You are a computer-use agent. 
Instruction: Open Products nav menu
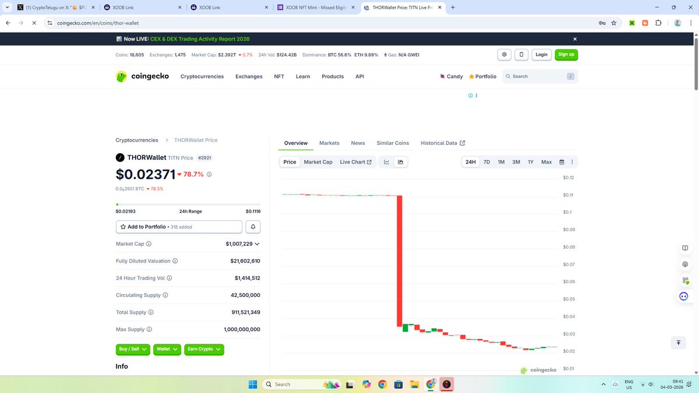[x=333, y=76]
